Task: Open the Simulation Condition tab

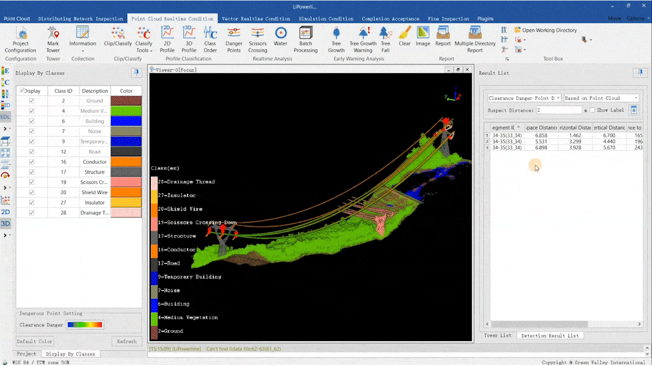Action: (x=326, y=19)
